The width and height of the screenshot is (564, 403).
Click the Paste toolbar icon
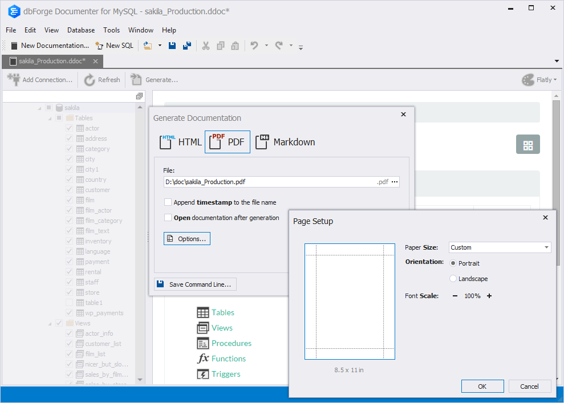click(235, 46)
